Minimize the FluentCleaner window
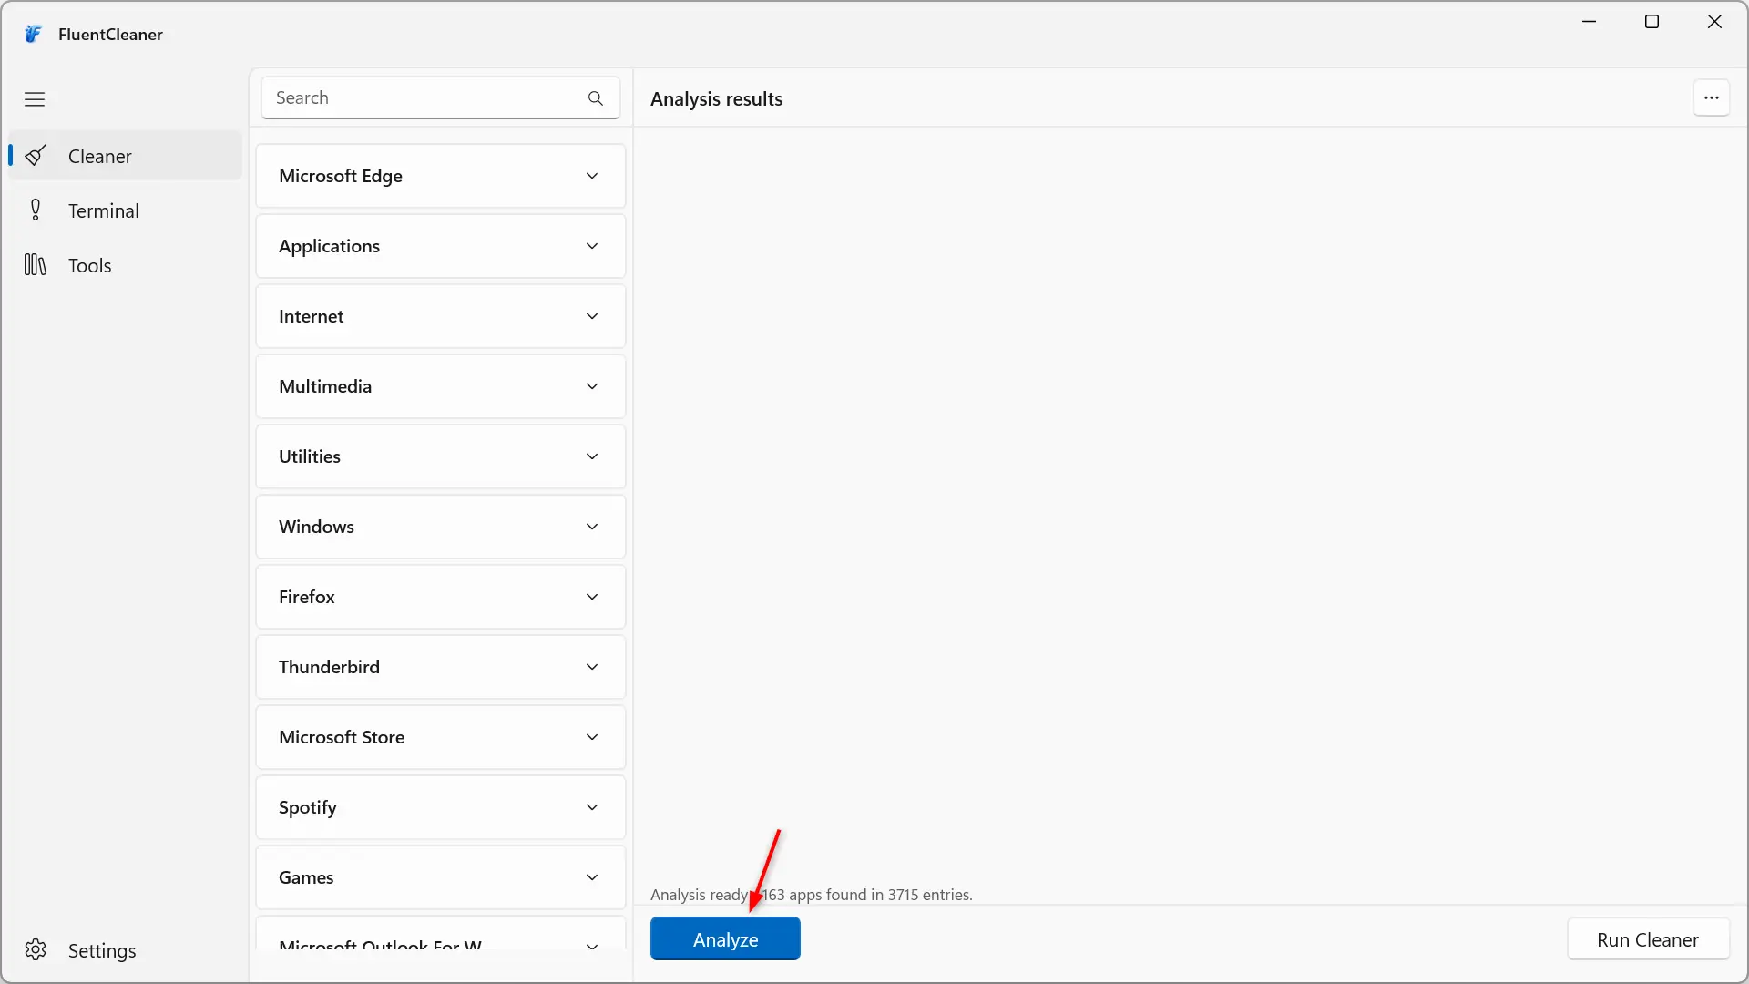Viewport: 1749px width, 984px height. pos(1590,21)
